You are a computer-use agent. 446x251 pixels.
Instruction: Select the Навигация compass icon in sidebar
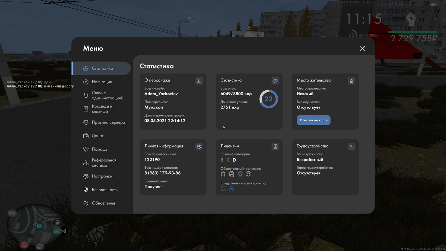tap(85, 82)
